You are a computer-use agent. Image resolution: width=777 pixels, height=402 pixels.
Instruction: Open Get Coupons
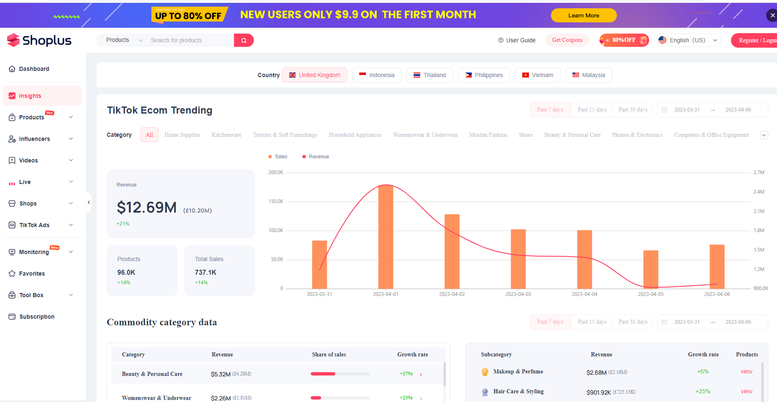[x=567, y=40]
